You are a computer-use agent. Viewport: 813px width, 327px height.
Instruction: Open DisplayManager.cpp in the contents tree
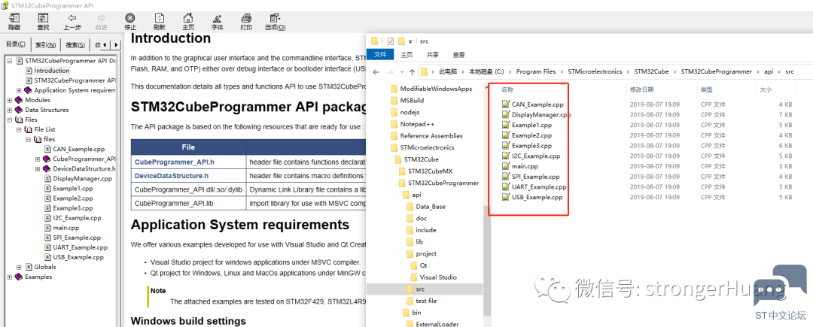click(x=83, y=178)
